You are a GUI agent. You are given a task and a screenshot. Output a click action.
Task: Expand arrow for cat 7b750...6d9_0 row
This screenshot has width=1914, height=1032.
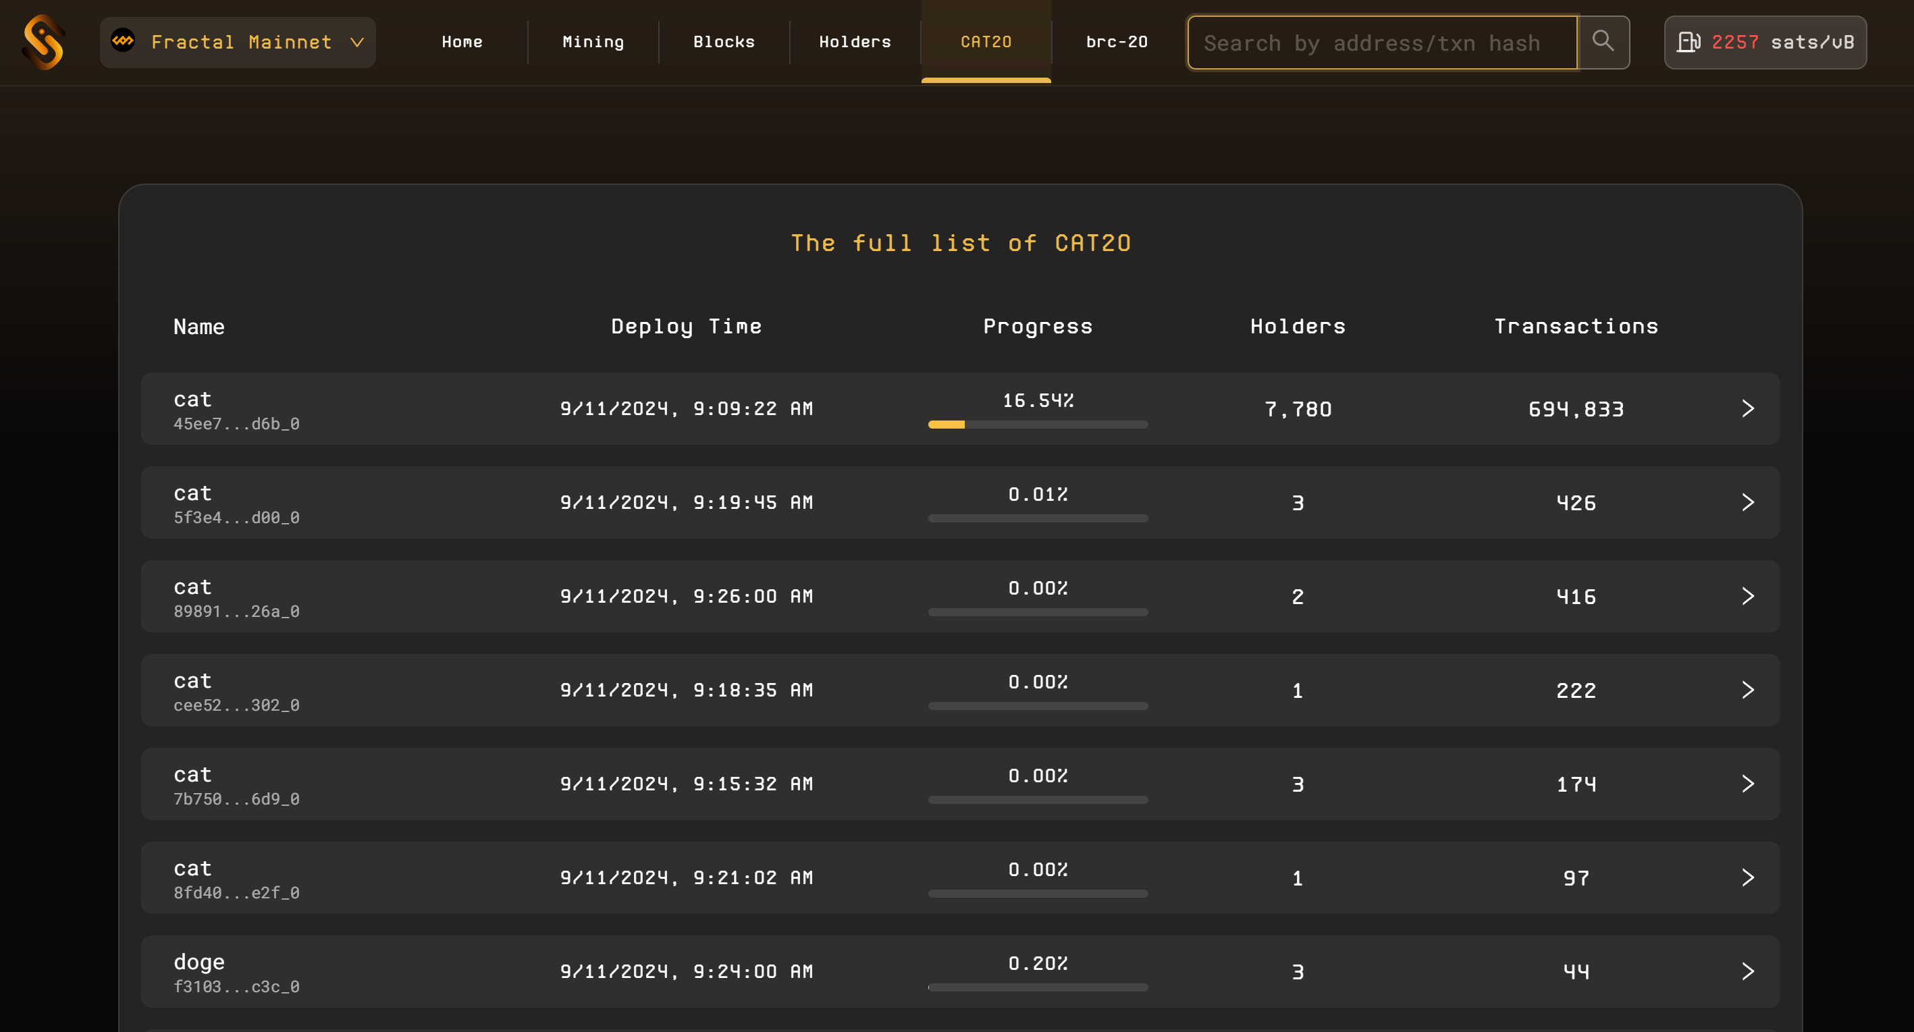(1747, 784)
